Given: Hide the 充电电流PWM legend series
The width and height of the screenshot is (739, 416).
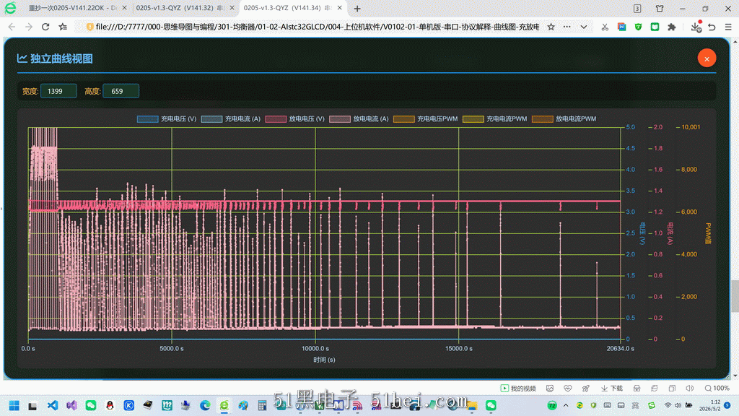Looking at the screenshot, I should tap(495, 119).
